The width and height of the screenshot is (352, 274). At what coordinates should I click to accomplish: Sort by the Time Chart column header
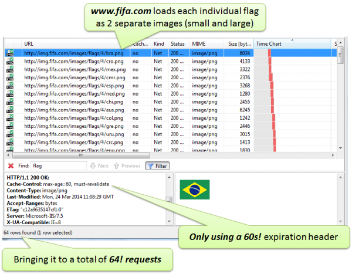(292, 44)
